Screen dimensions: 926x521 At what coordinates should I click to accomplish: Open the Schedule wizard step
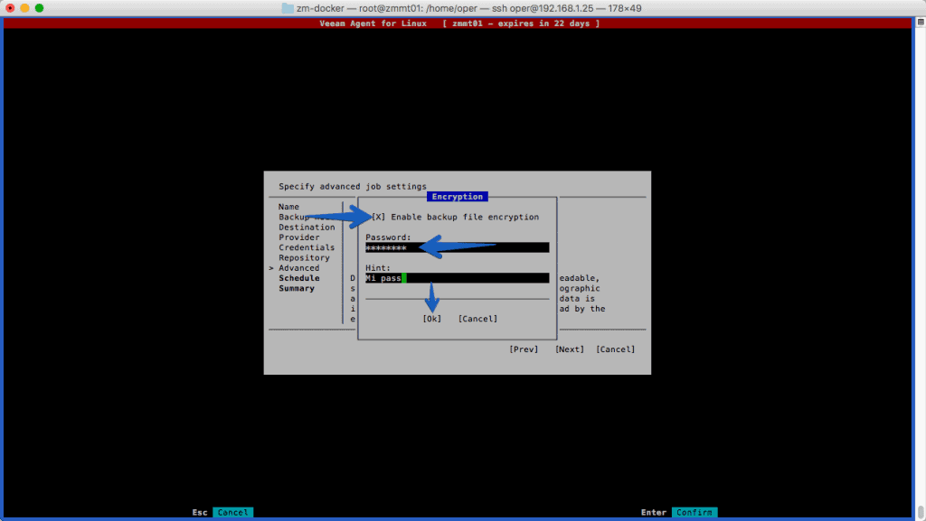[x=298, y=278]
